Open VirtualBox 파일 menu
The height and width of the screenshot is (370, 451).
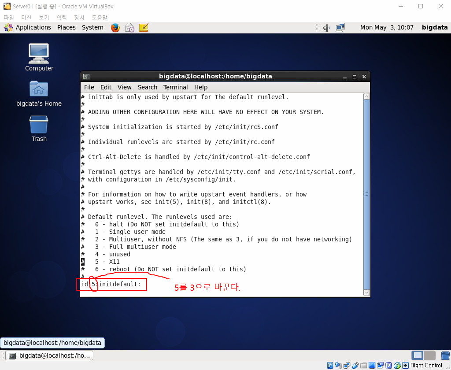click(x=9, y=18)
